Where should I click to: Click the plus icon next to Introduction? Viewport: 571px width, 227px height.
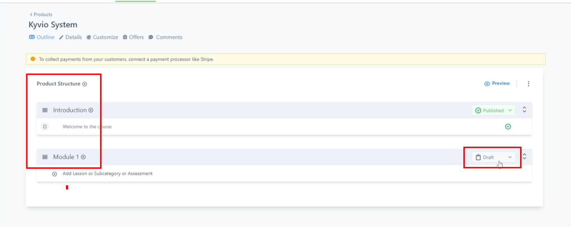coord(91,110)
